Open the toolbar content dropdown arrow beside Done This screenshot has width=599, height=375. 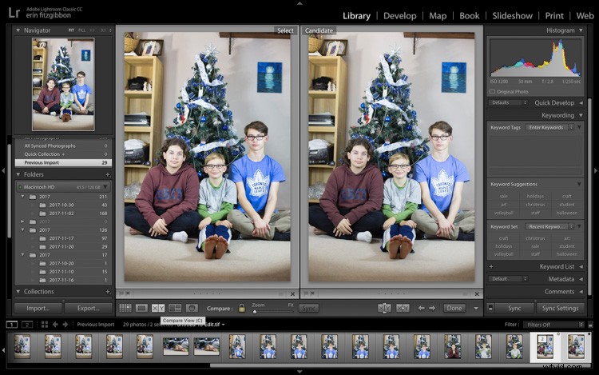(x=476, y=308)
